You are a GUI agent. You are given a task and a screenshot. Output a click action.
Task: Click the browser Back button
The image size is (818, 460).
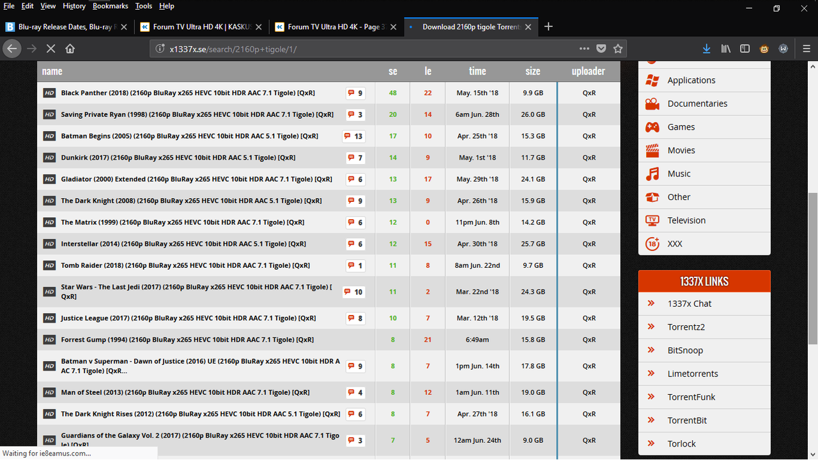click(12, 49)
